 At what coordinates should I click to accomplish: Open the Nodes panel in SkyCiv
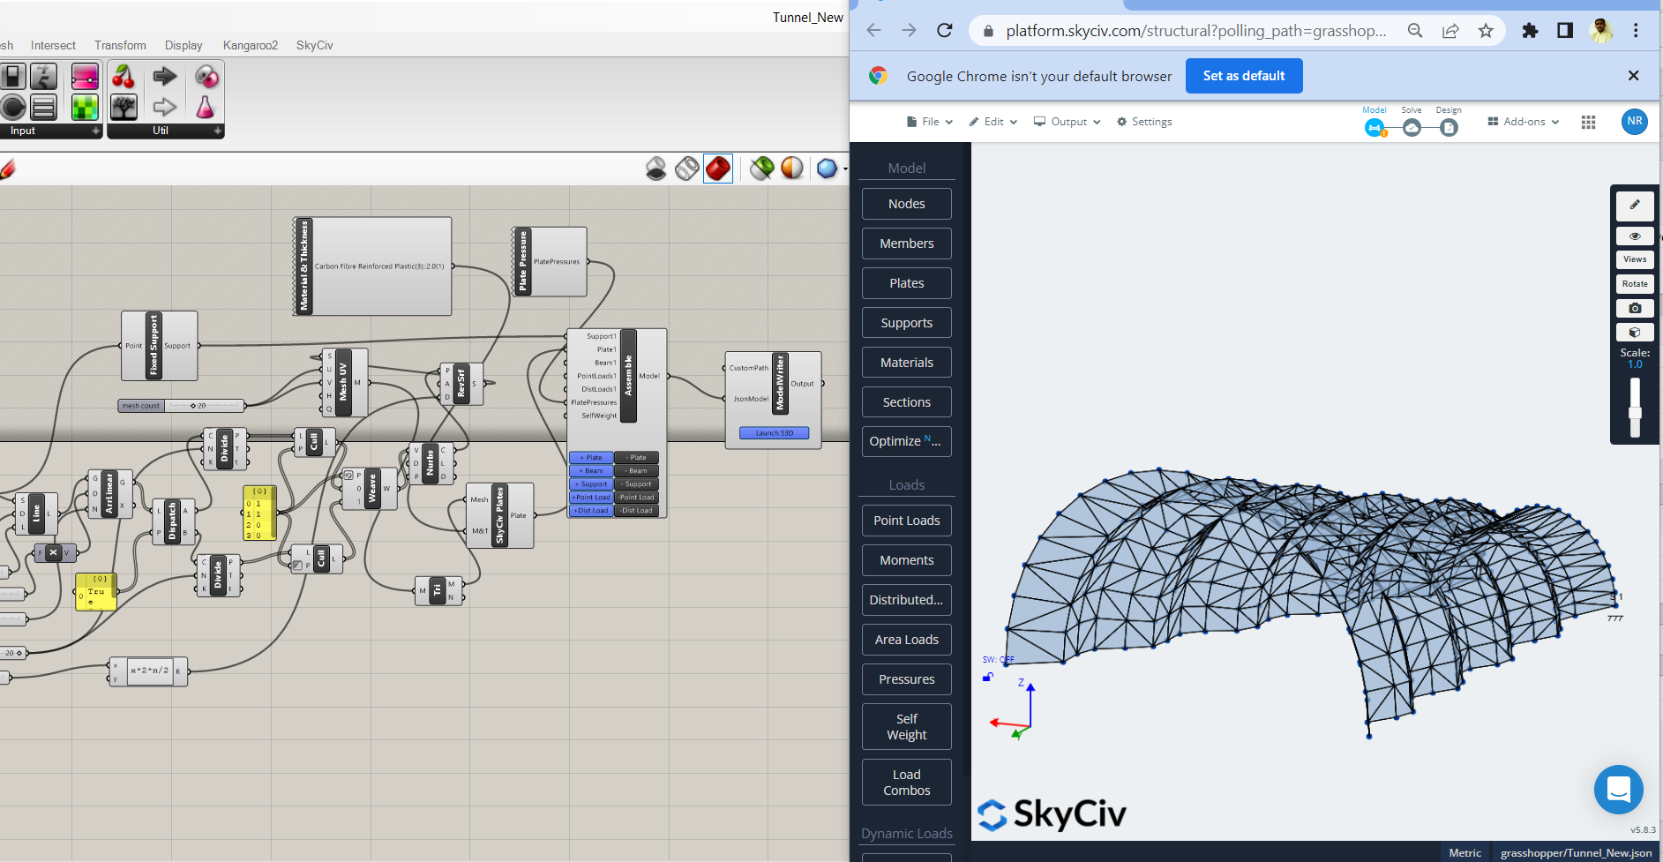click(x=907, y=204)
